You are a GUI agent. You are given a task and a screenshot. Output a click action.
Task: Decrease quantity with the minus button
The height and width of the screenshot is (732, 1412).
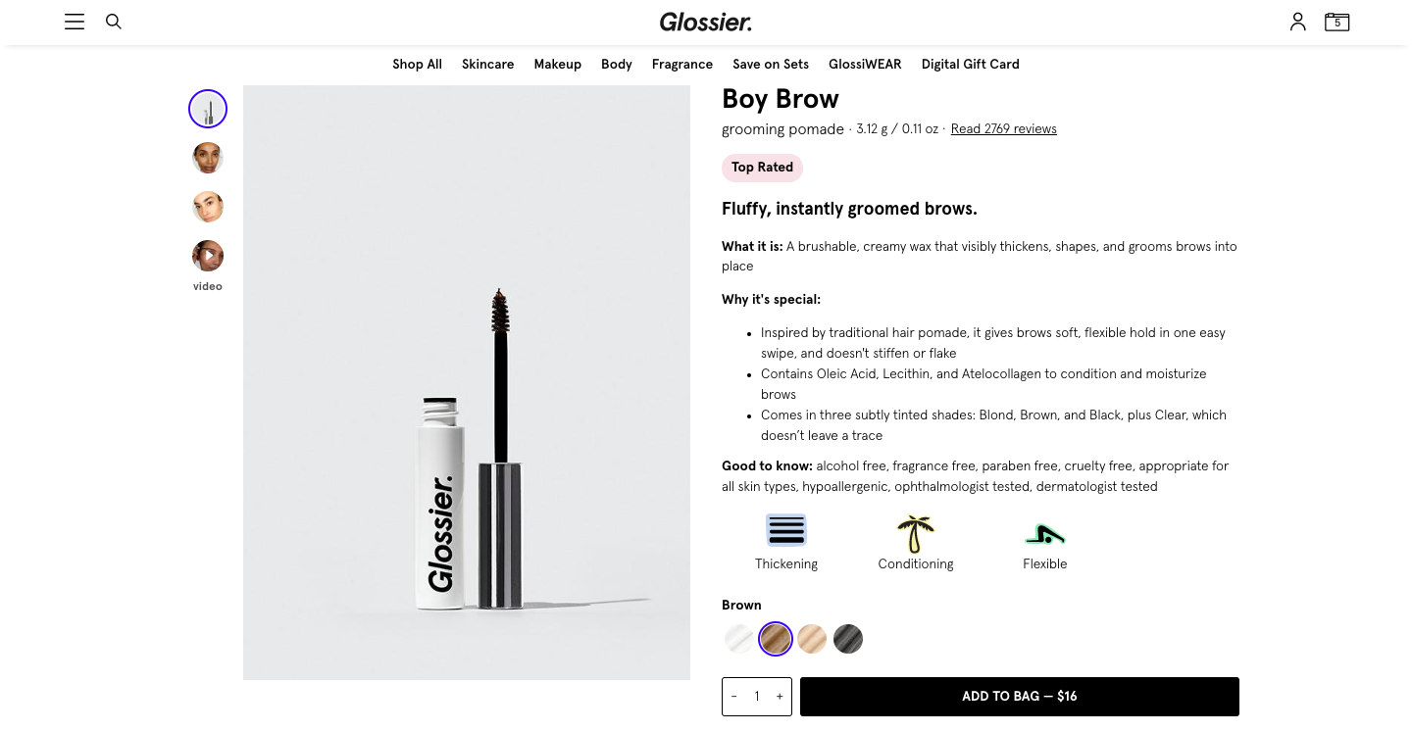tap(734, 697)
